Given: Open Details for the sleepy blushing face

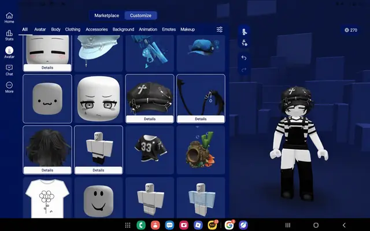Looking at the screenshot, I should 47,68.
